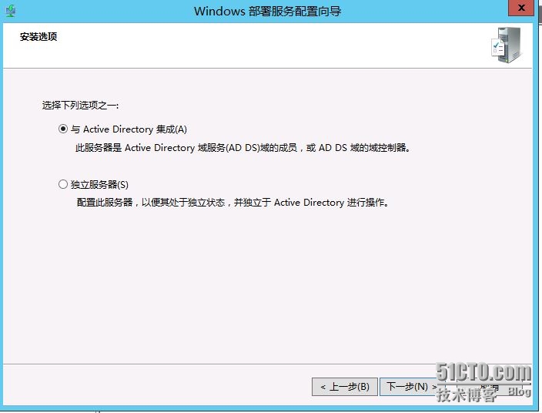
Task: Go back with 上一步(B) button
Action: coord(345,386)
